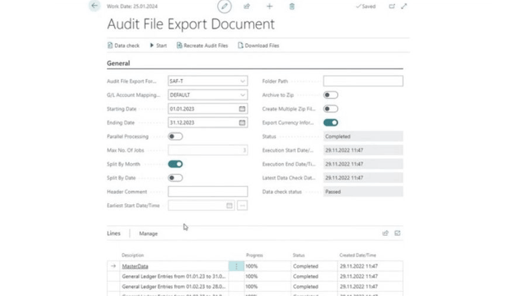Click the Lines section label

114,233
